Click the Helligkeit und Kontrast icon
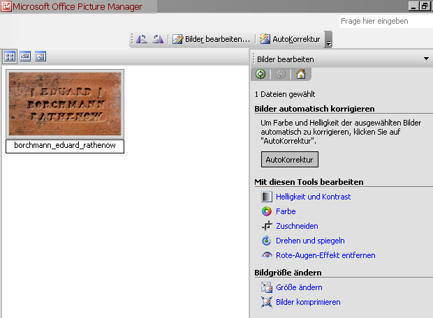433x318 pixels. pos(266,197)
